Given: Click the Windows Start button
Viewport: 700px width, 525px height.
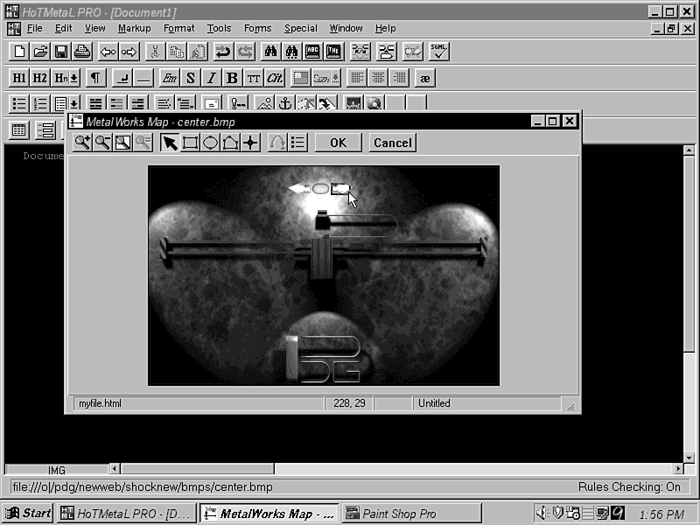Looking at the screenshot, I should [x=28, y=514].
